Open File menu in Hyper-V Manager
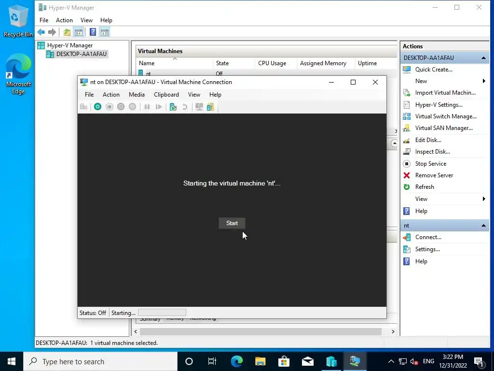The image size is (494, 371). click(x=44, y=20)
